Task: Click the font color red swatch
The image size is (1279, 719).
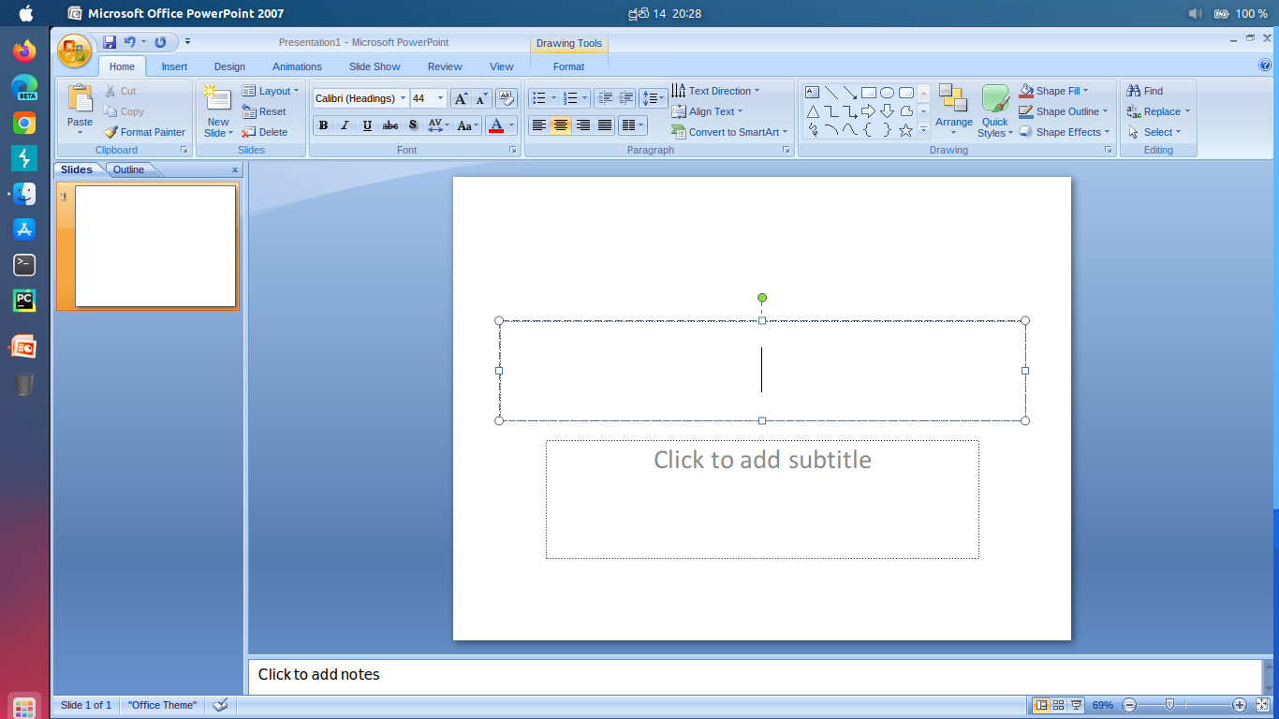Action: [497, 125]
